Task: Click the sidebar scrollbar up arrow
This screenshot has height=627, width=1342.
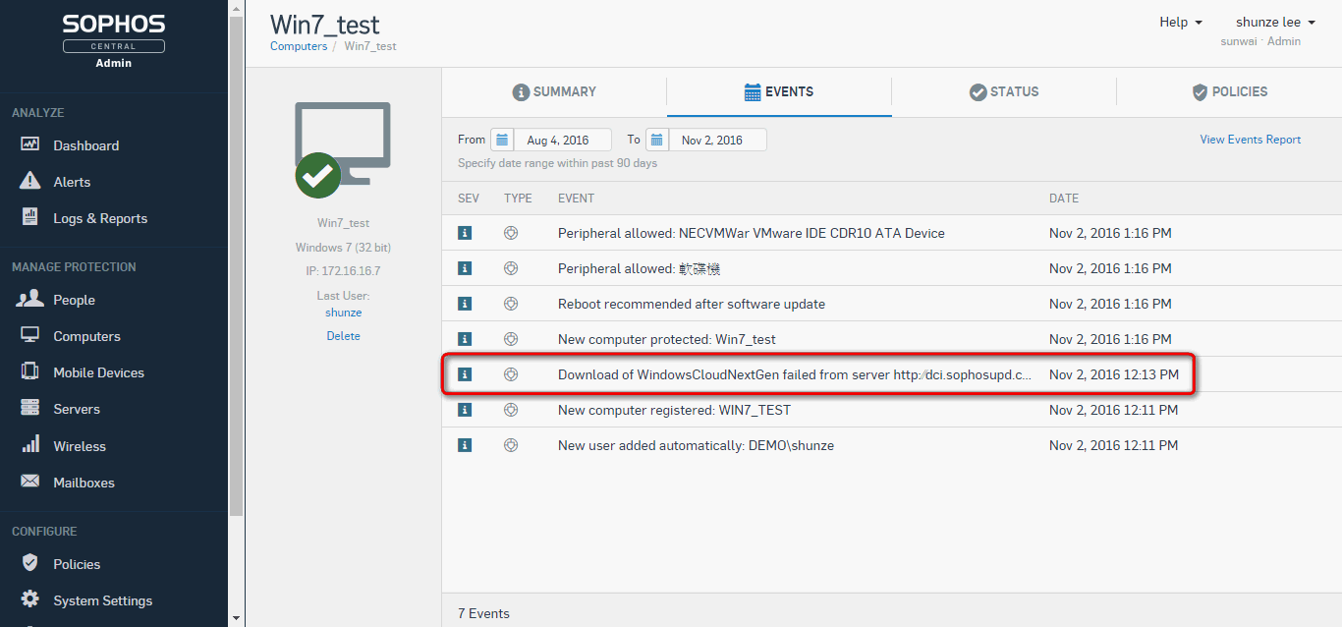Action: pyautogui.click(x=236, y=8)
